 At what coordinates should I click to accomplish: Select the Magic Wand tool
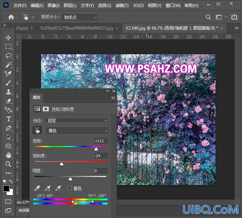click(x=8, y=65)
